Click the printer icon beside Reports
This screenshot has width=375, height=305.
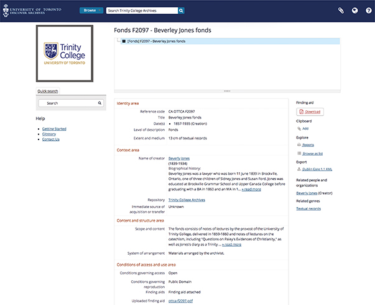point(299,144)
